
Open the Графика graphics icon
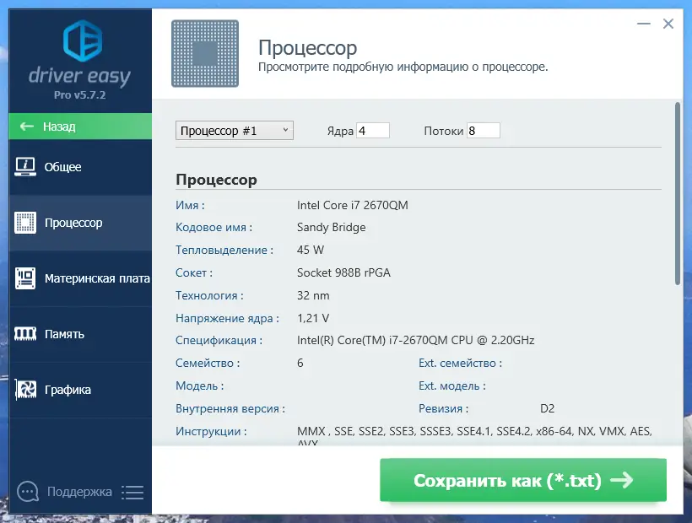point(27,389)
